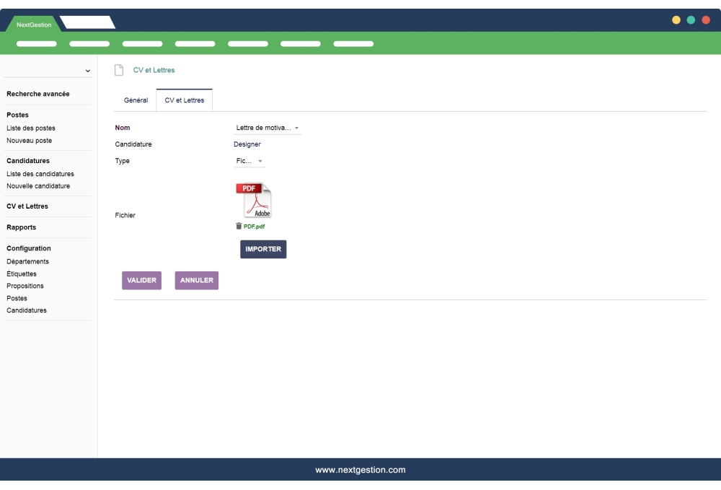Screen dimensions: 721x490
Task: Open Étiquettes under Configuration
Action: (x=22, y=274)
